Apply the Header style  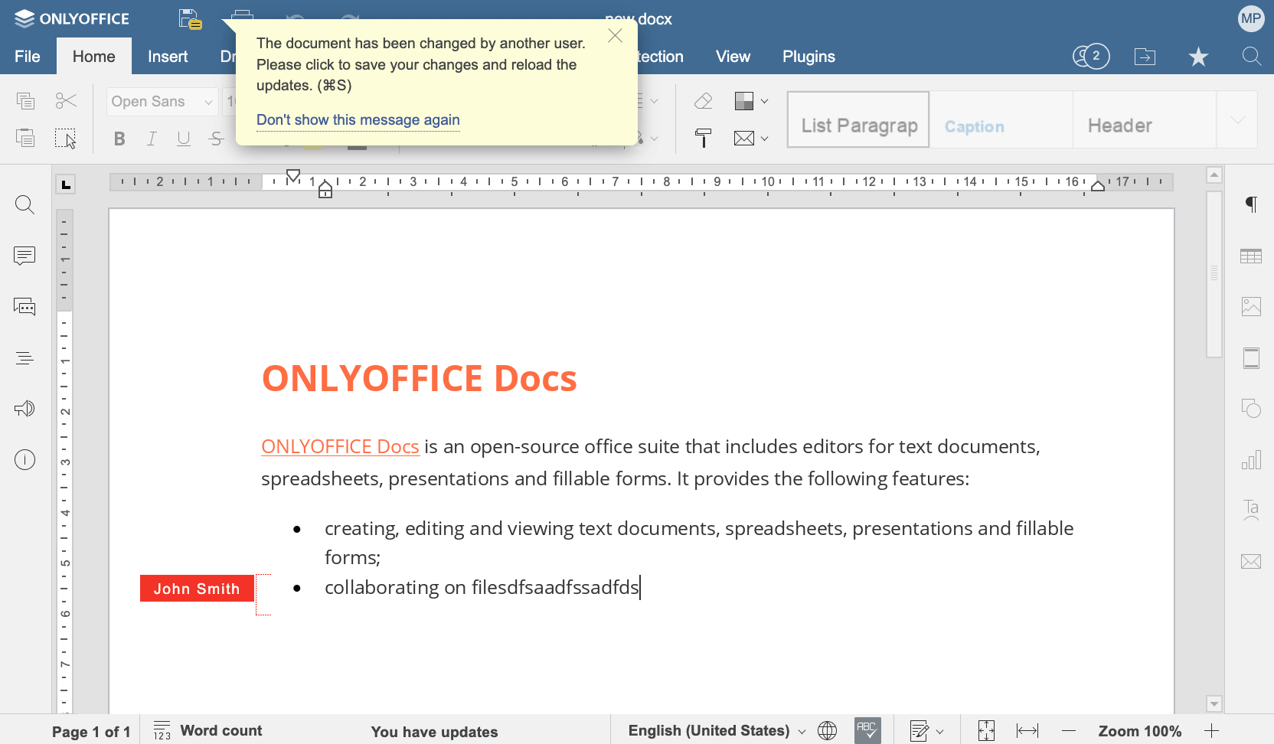1145,119
